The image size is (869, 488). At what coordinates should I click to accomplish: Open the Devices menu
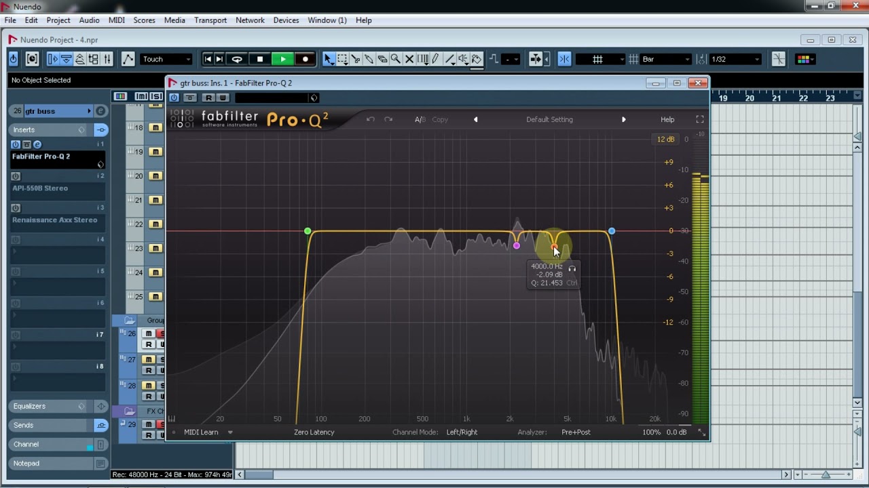286,20
